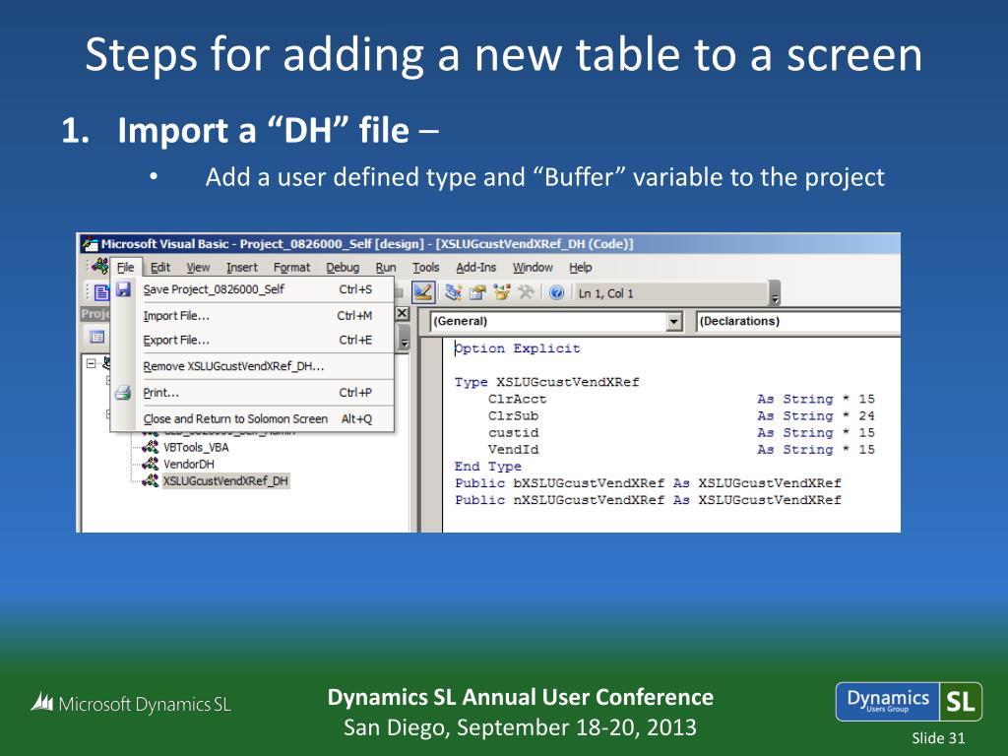Click the VBTools_VBA module icon
1008x756 pixels.
[150, 447]
